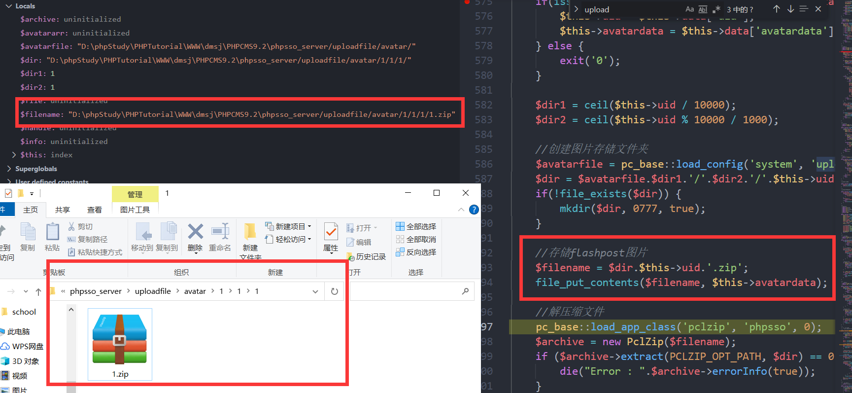Toggle Match Whole Word in find widget

pos(703,9)
